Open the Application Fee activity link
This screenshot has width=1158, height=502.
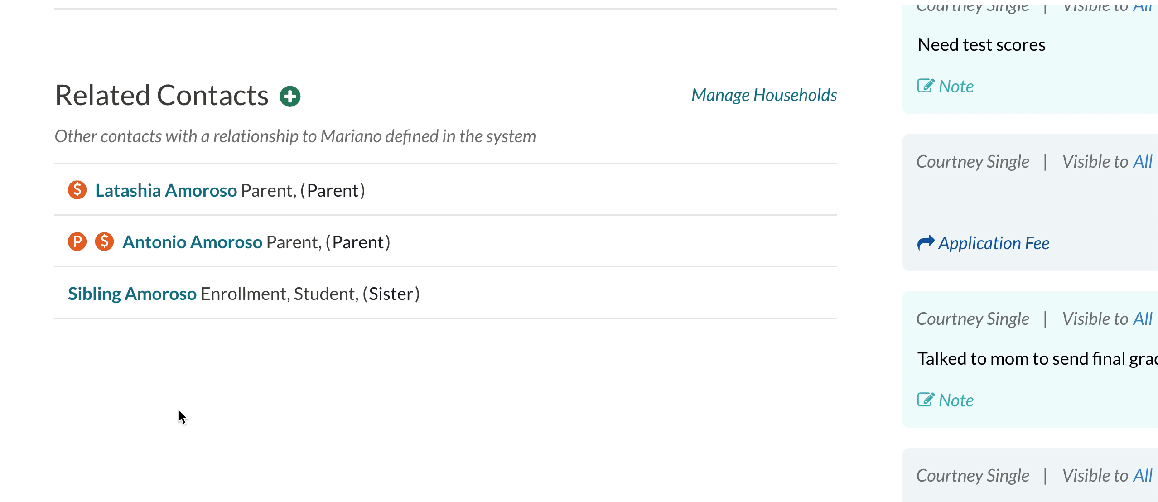[x=994, y=243]
